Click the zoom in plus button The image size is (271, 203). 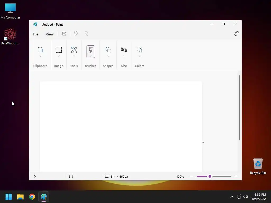(x=236, y=176)
